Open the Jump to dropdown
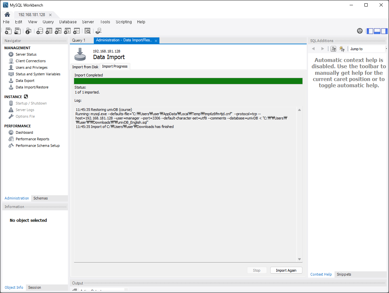Image resolution: width=389 pixels, height=293 pixels. click(368, 49)
